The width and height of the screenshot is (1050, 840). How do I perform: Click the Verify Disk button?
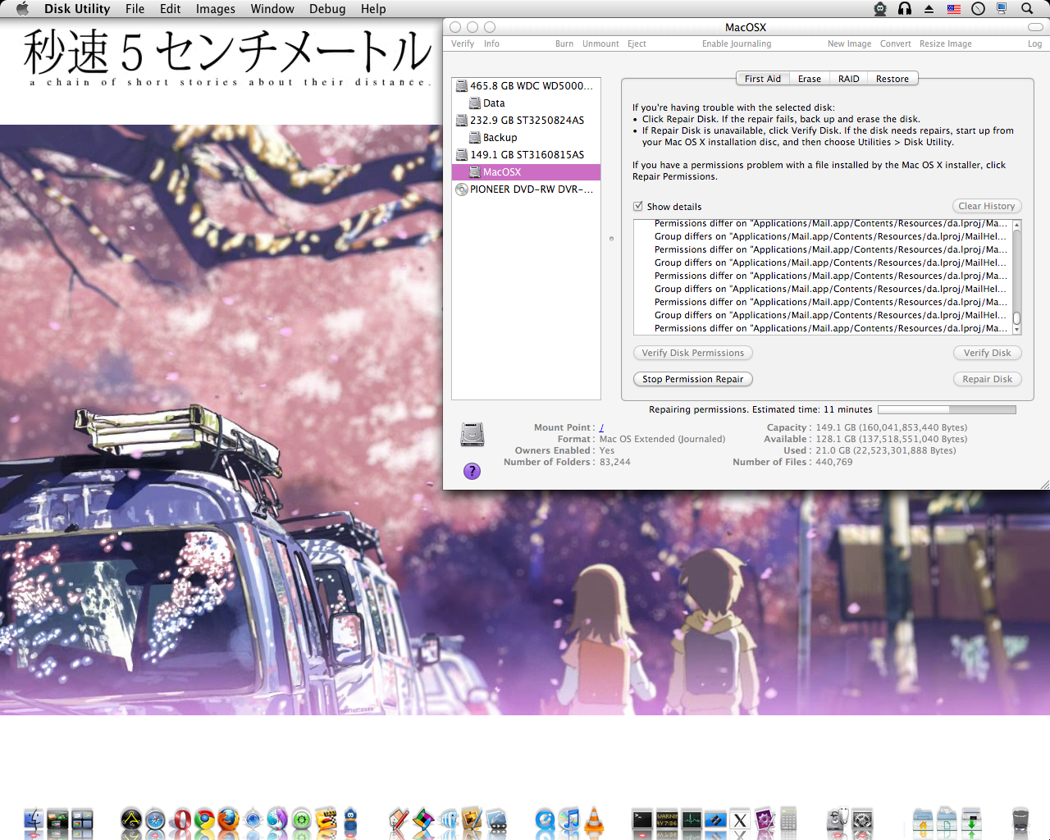pyautogui.click(x=987, y=353)
